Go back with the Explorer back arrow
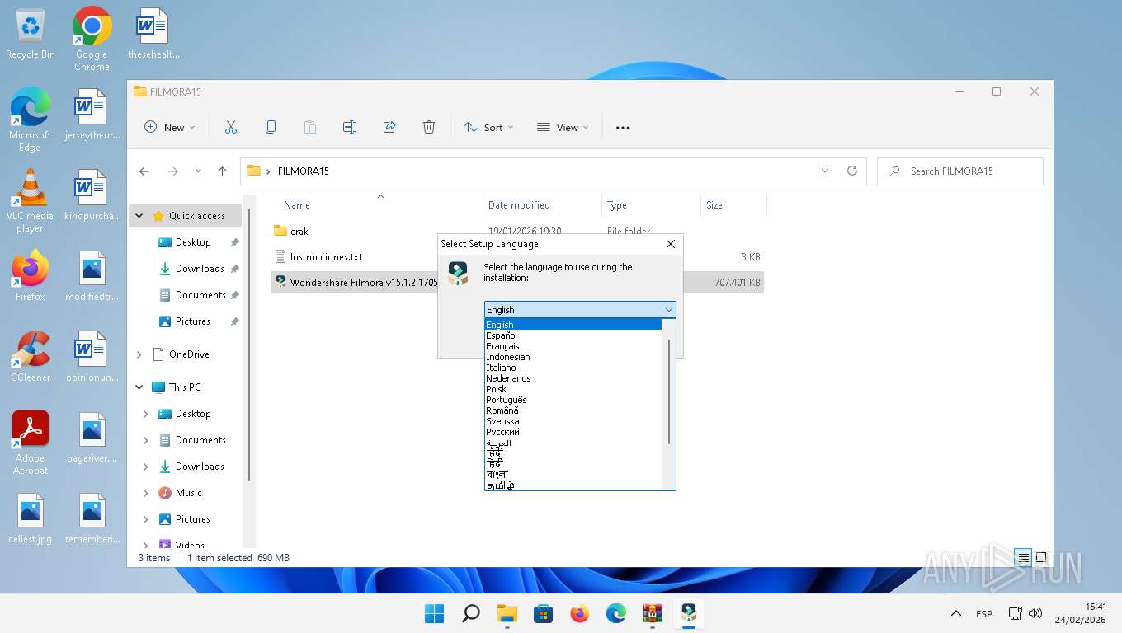 [144, 171]
